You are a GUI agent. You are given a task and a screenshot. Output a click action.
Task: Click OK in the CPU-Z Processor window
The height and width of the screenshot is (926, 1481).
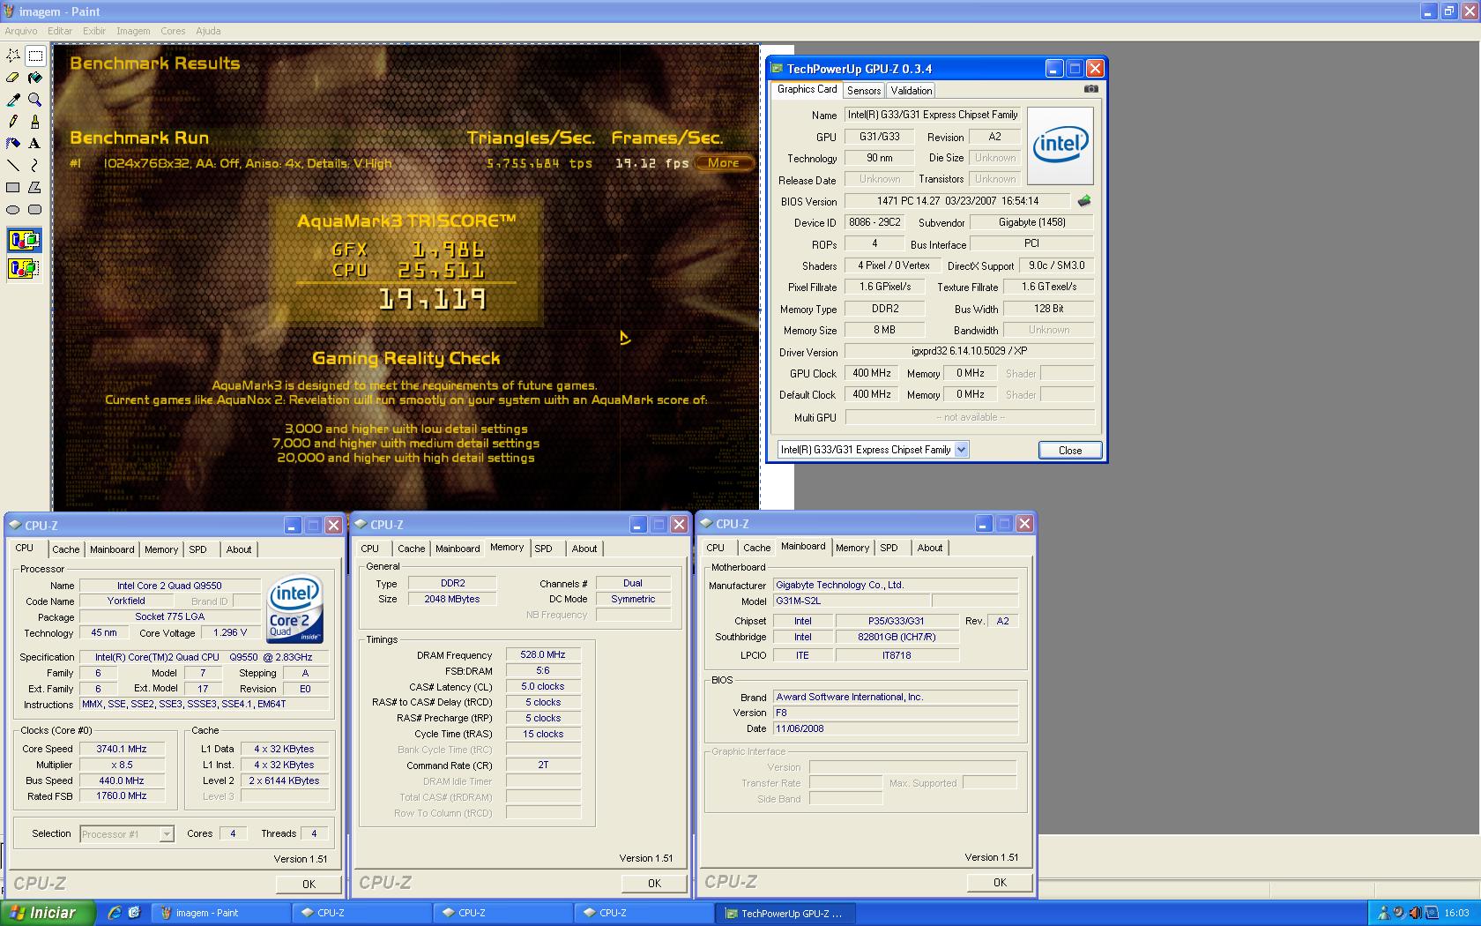coord(309,884)
